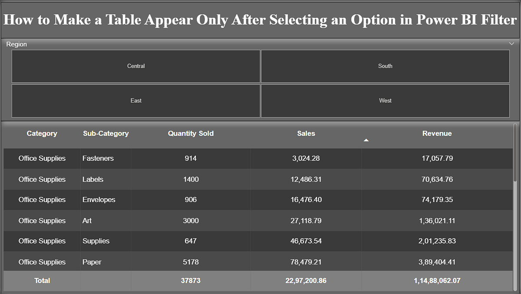Select the Envelopes table row
This screenshot has height=294, width=521.
pyautogui.click(x=174, y=200)
